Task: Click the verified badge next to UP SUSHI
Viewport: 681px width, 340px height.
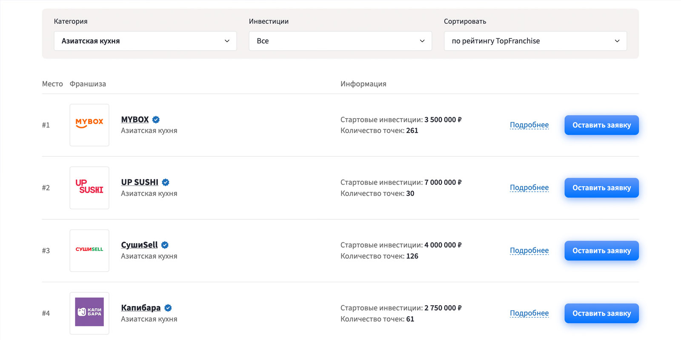Action: (x=166, y=182)
